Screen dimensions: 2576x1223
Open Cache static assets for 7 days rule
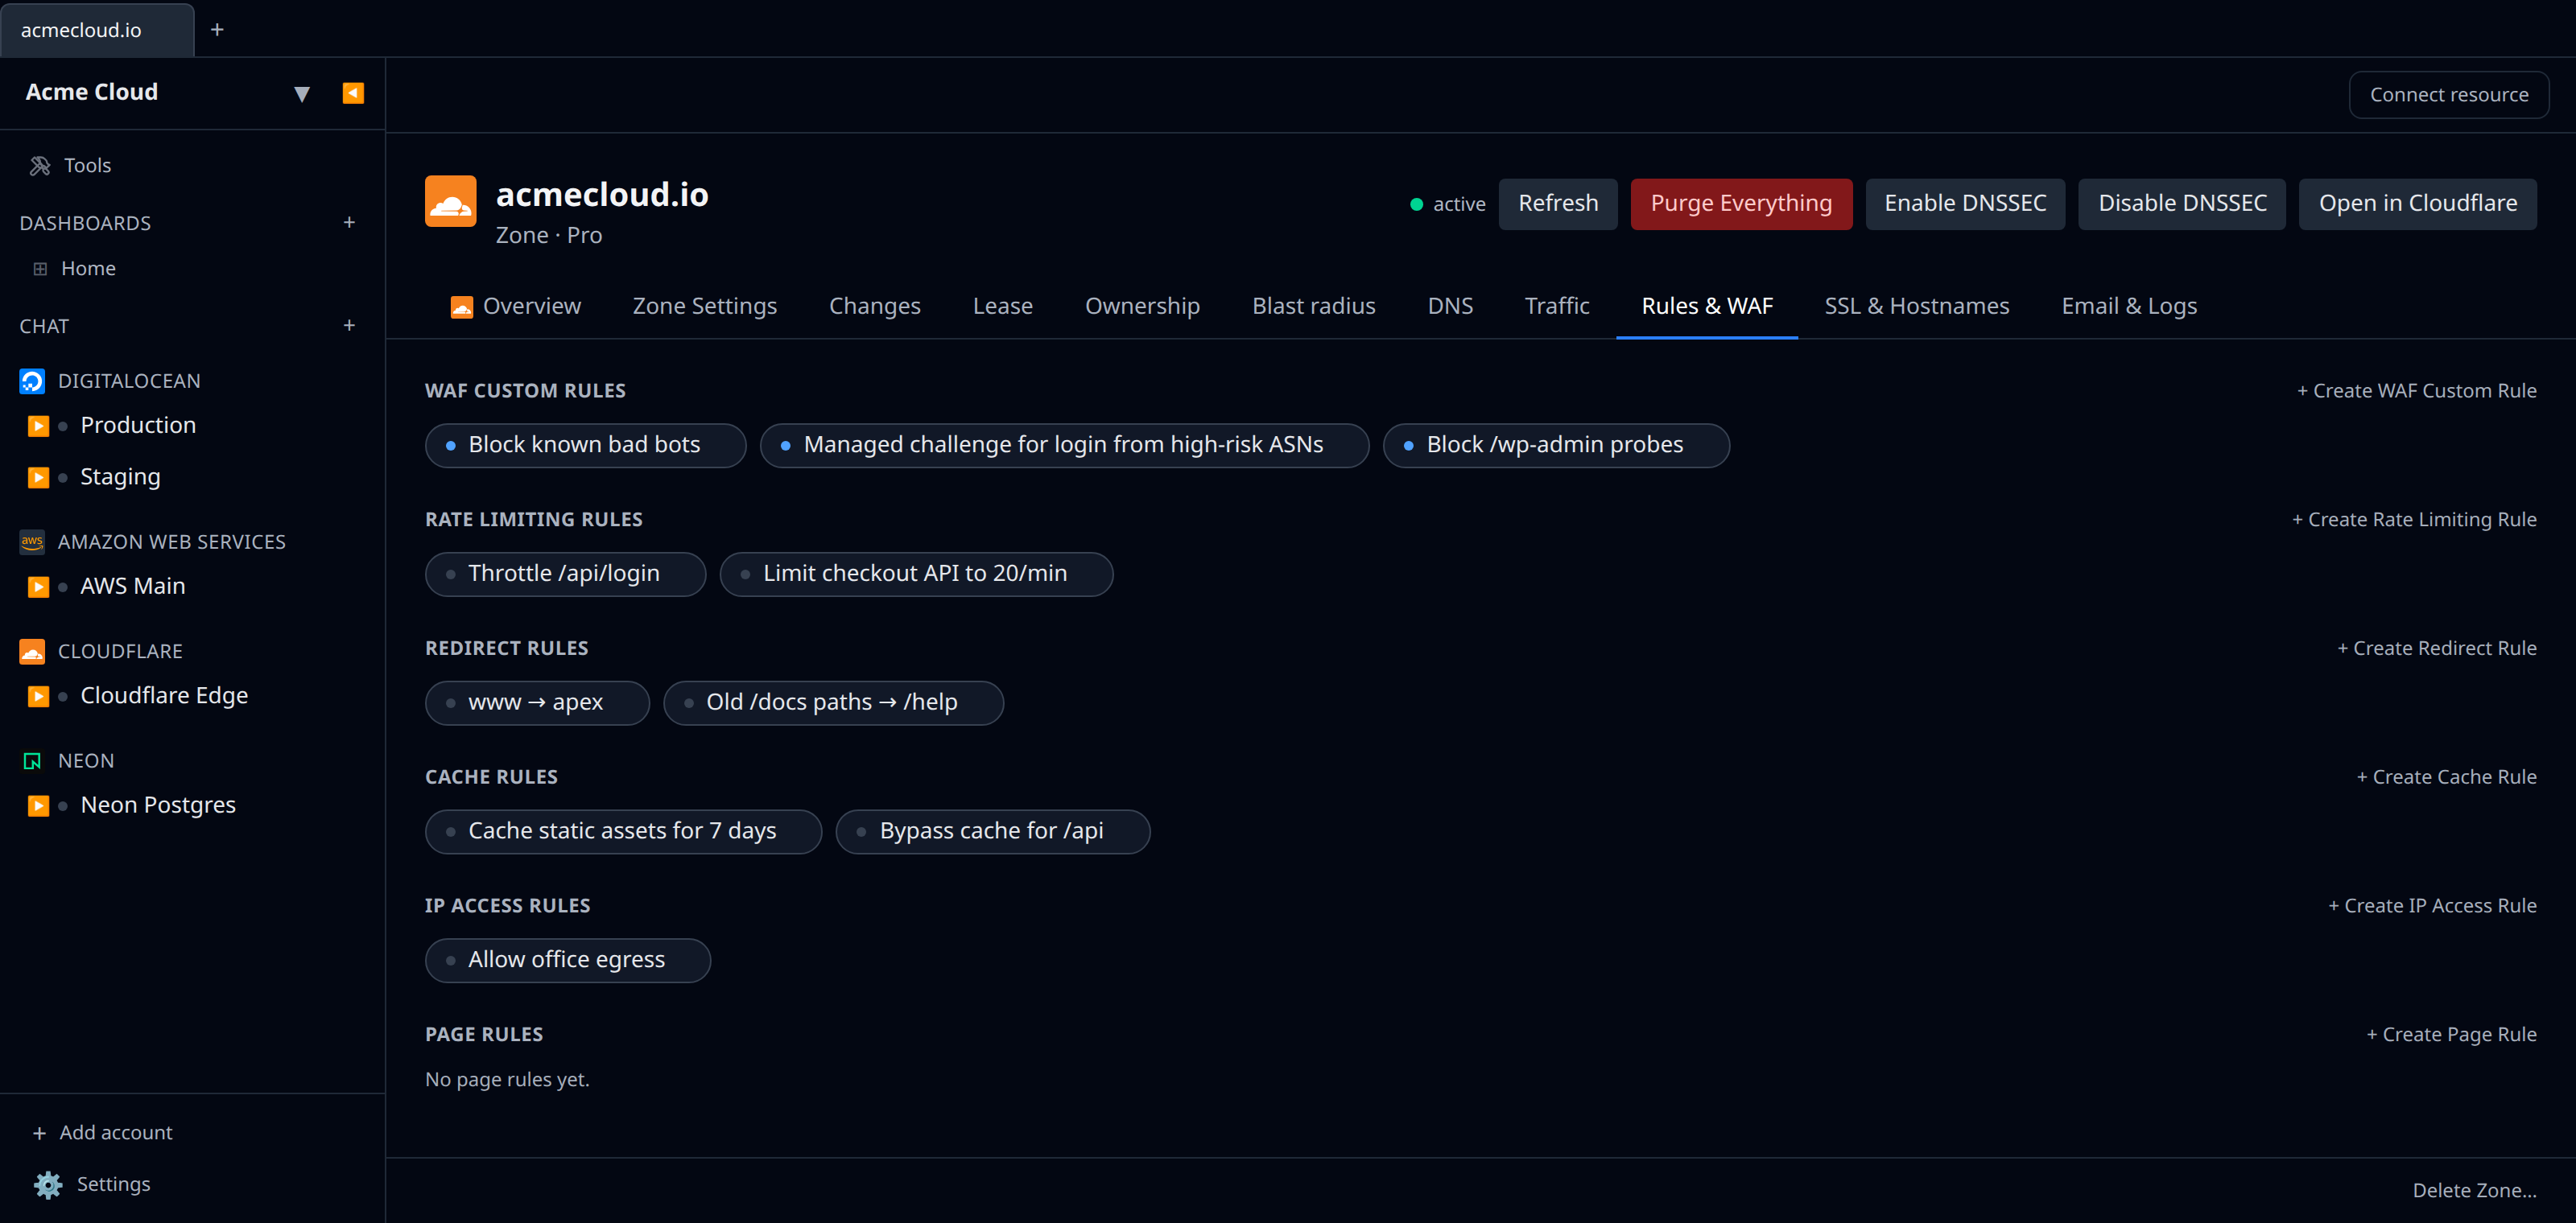pyautogui.click(x=623, y=831)
